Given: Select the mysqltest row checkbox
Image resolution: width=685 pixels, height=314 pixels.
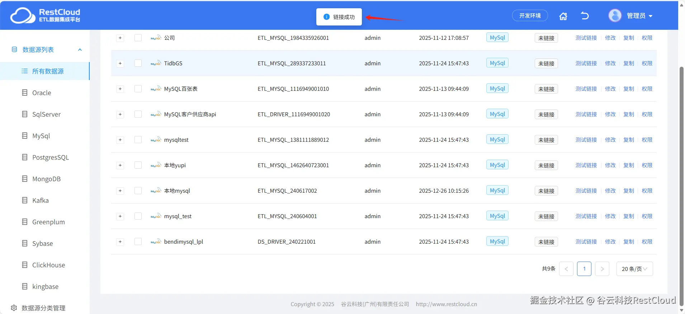Looking at the screenshot, I should coord(138,140).
